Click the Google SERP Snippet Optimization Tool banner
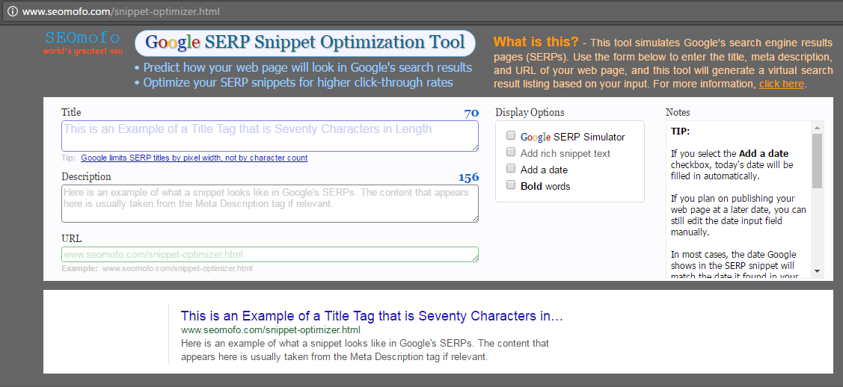Image resolution: width=843 pixels, height=387 pixels. (305, 43)
